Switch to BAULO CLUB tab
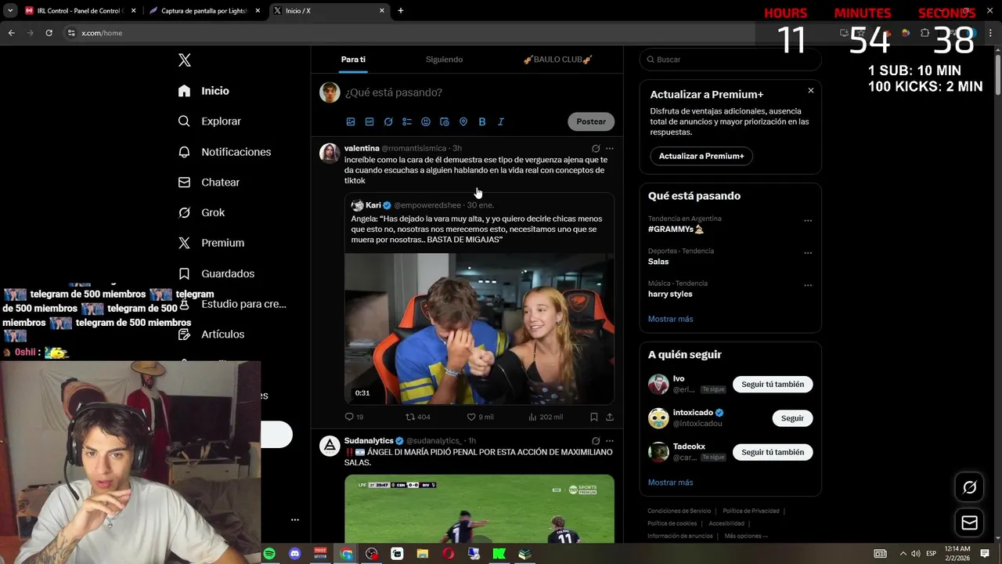The image size is (1002, 564). coord(557,60)
